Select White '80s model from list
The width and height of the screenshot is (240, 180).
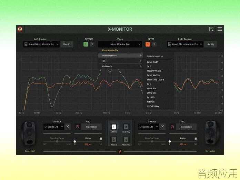coord(151,89)
